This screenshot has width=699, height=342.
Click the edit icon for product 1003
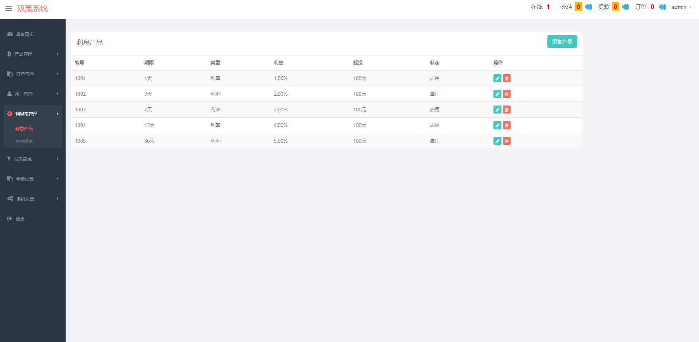pos(497,110)
